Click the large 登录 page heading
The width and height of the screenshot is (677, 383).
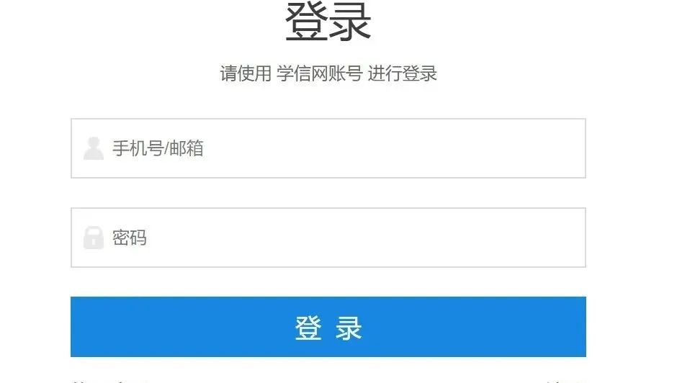(328, 22)
